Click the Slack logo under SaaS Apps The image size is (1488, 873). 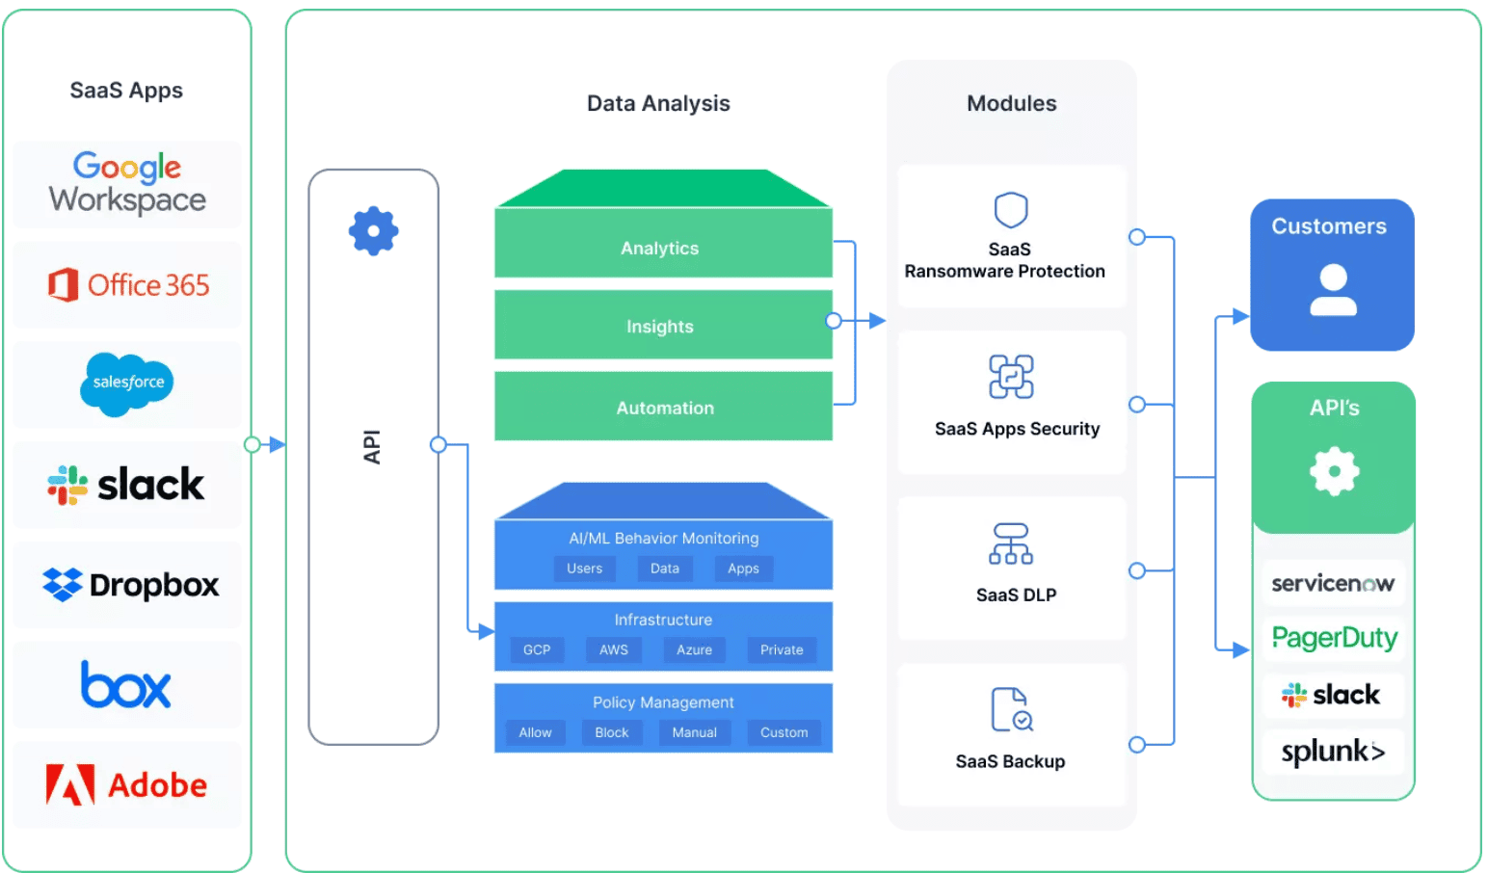[x=126, y=485]
